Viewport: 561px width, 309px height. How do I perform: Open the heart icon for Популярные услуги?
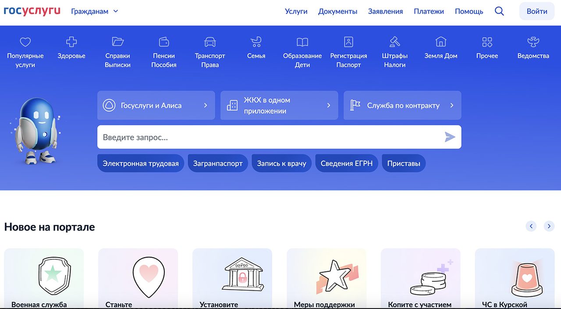tap(25, 42)
